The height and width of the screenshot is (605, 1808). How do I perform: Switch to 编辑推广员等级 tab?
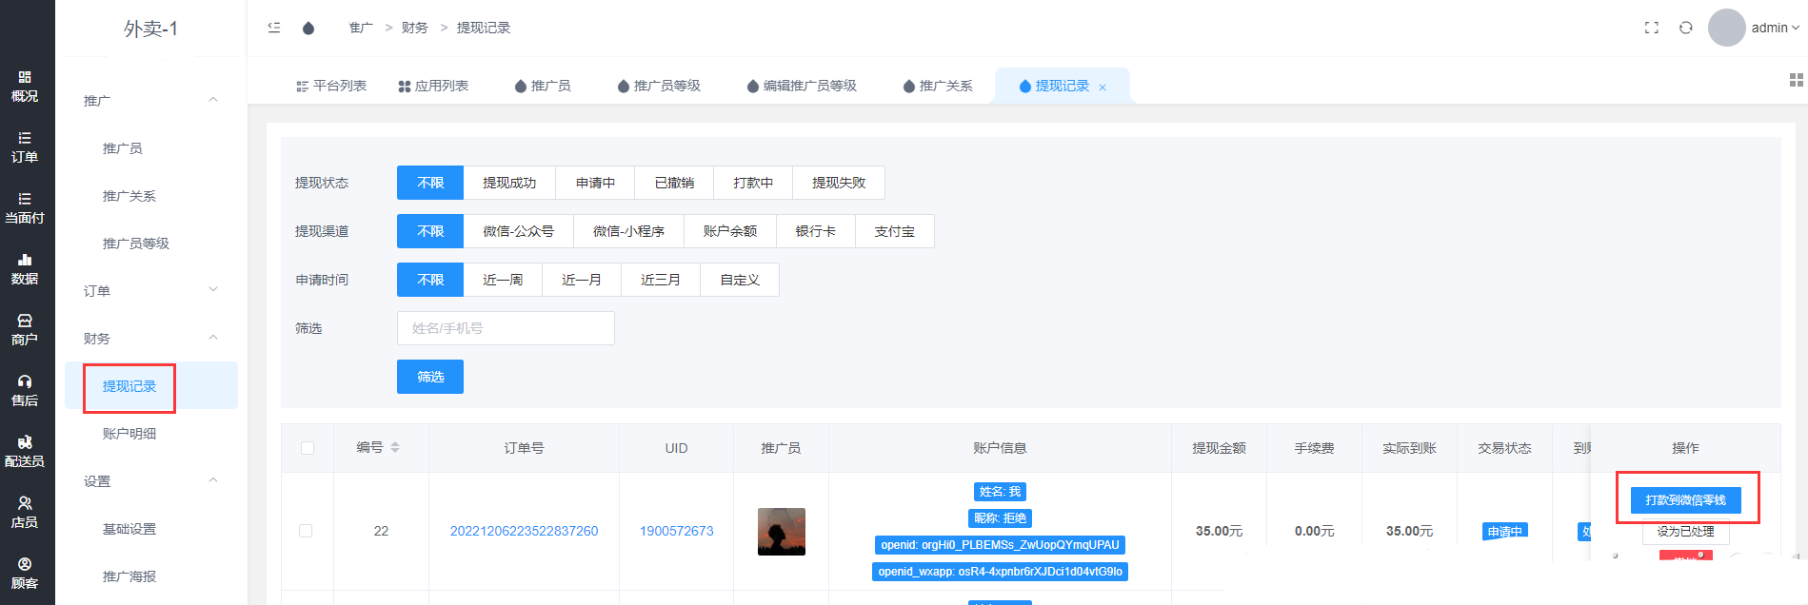(x=802, y=86)
